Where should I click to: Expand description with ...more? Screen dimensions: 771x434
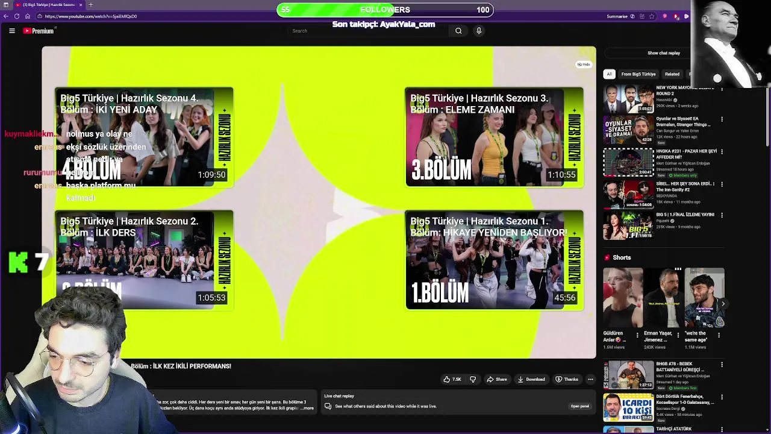[307, 408]
